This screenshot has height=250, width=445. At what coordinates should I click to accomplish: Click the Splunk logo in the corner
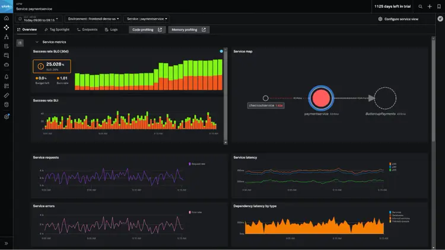pyautogui.click(x=6, y=6)
